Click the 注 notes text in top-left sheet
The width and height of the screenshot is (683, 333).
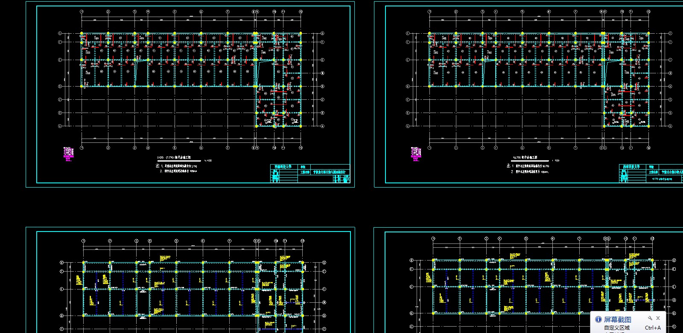tap(176, 168)
